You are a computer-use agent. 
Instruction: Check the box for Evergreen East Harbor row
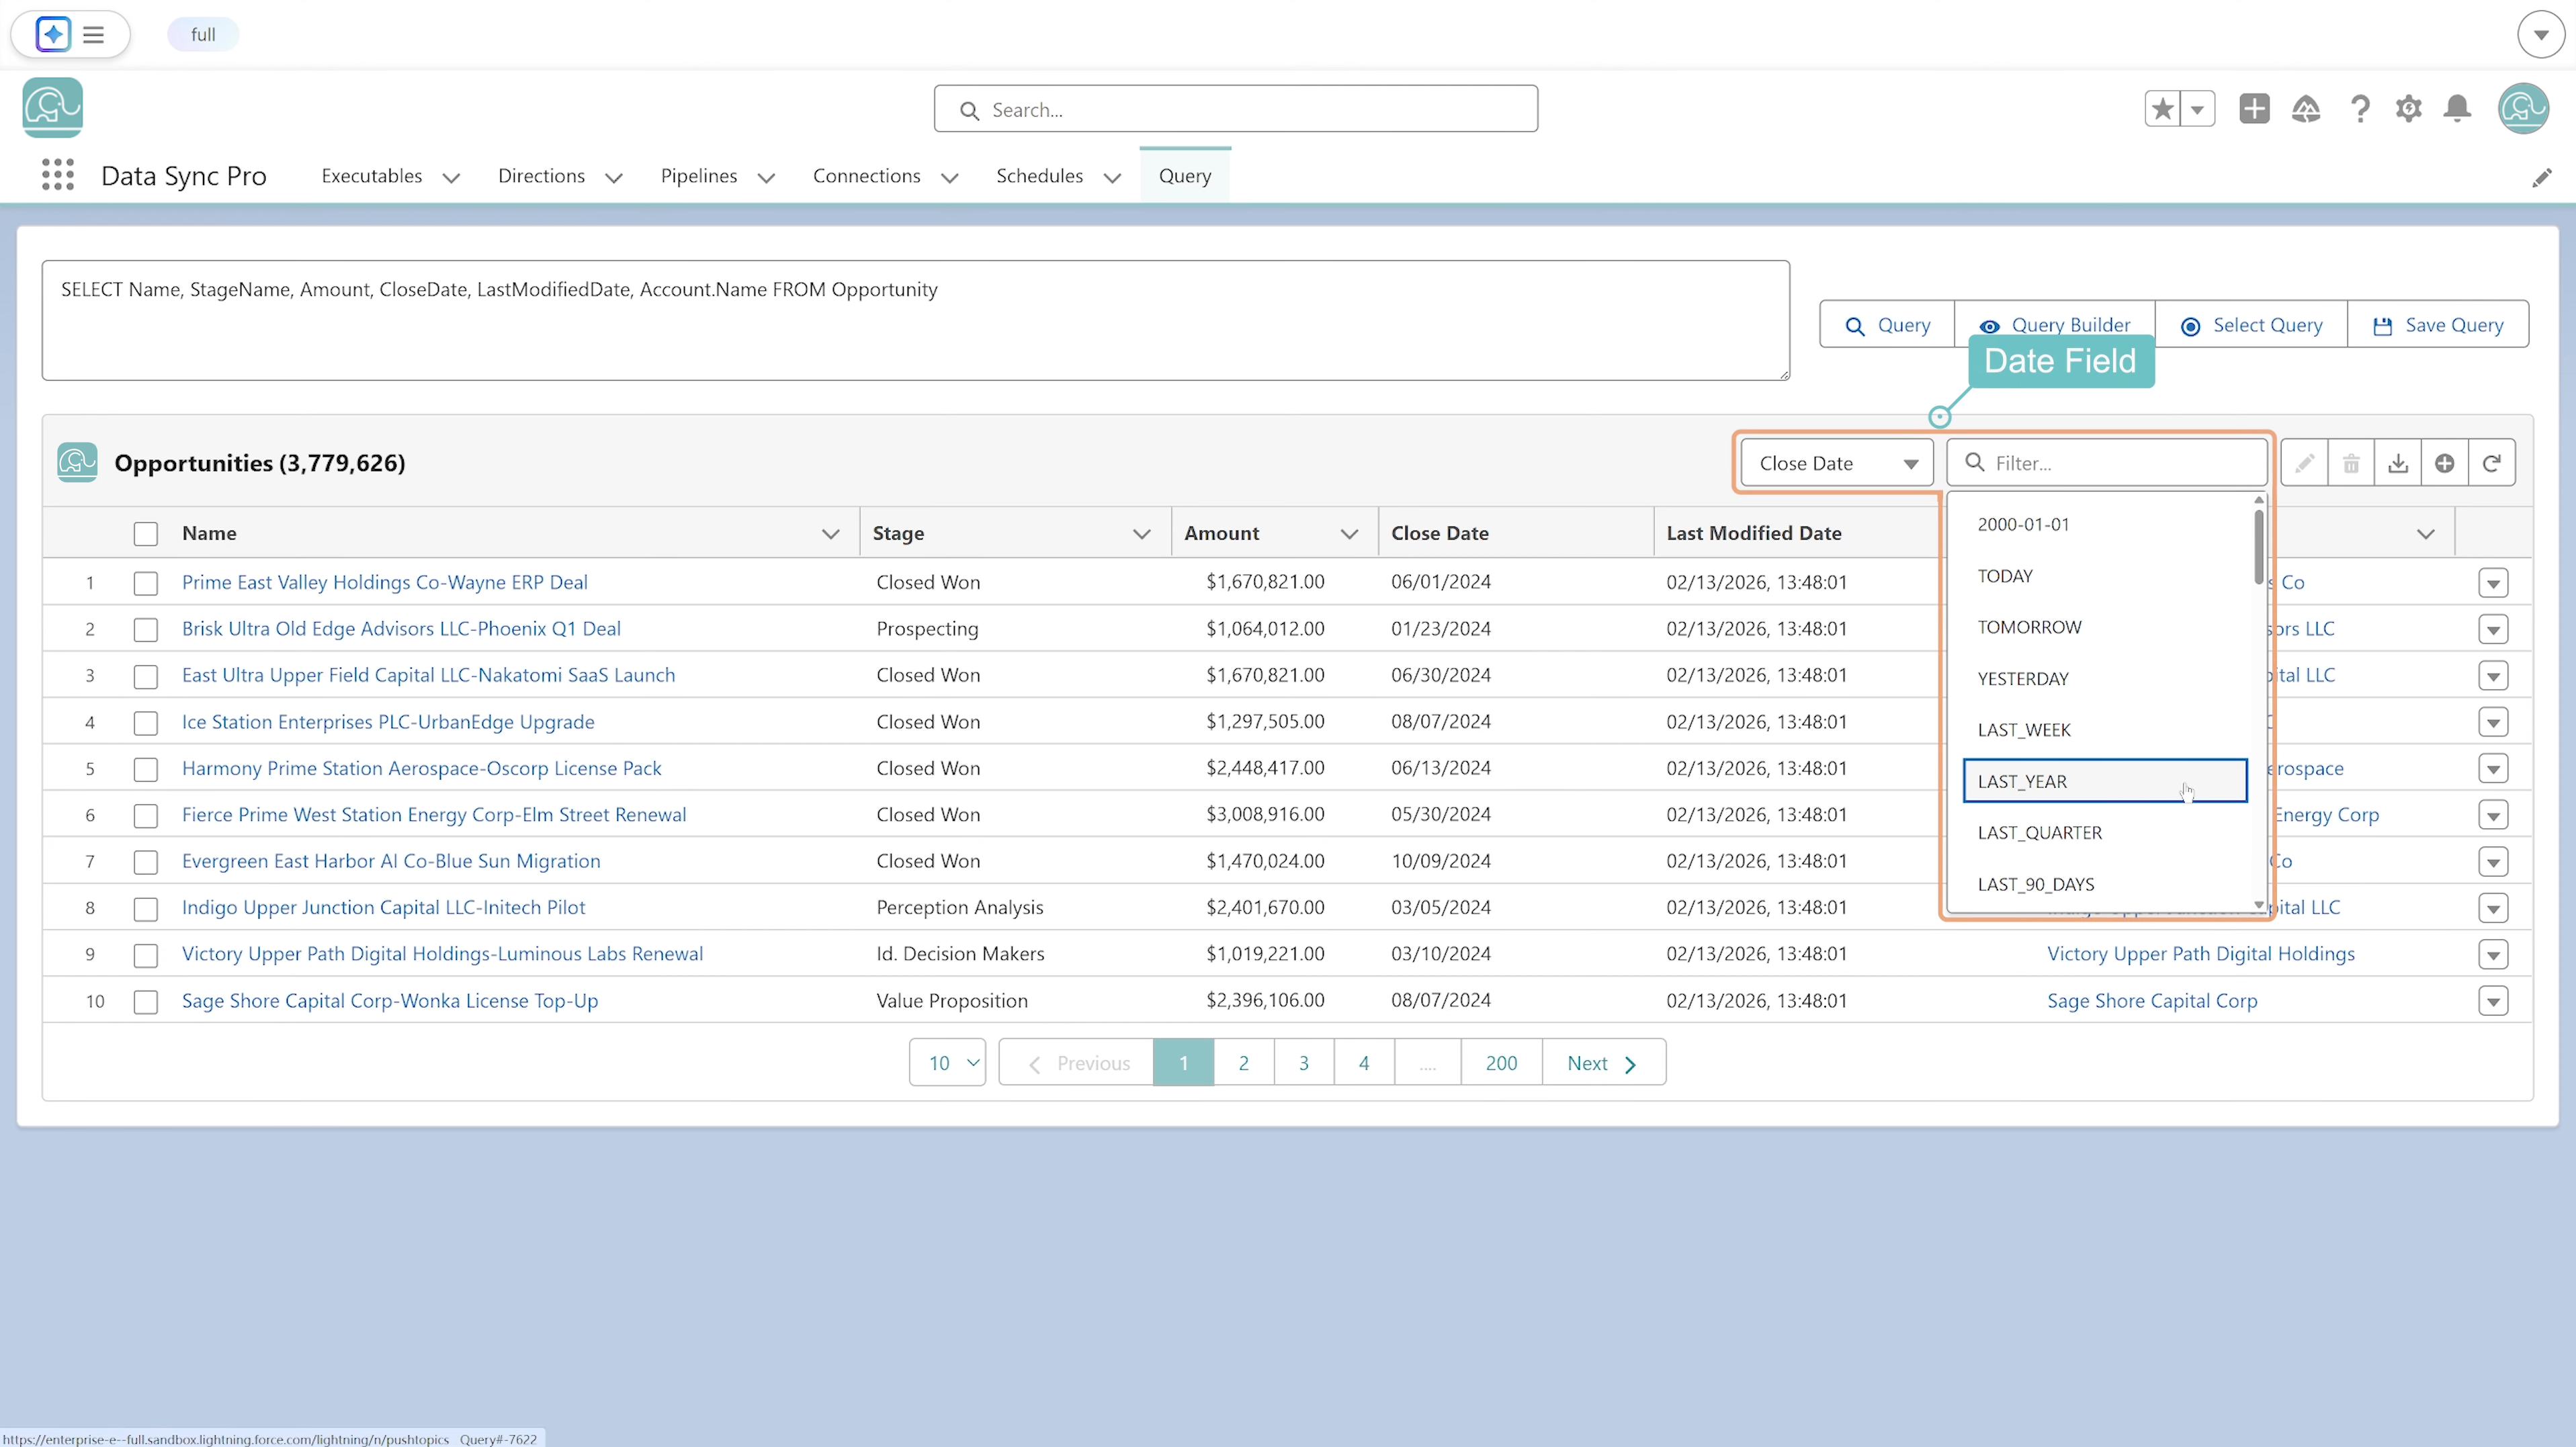(146, 862)
